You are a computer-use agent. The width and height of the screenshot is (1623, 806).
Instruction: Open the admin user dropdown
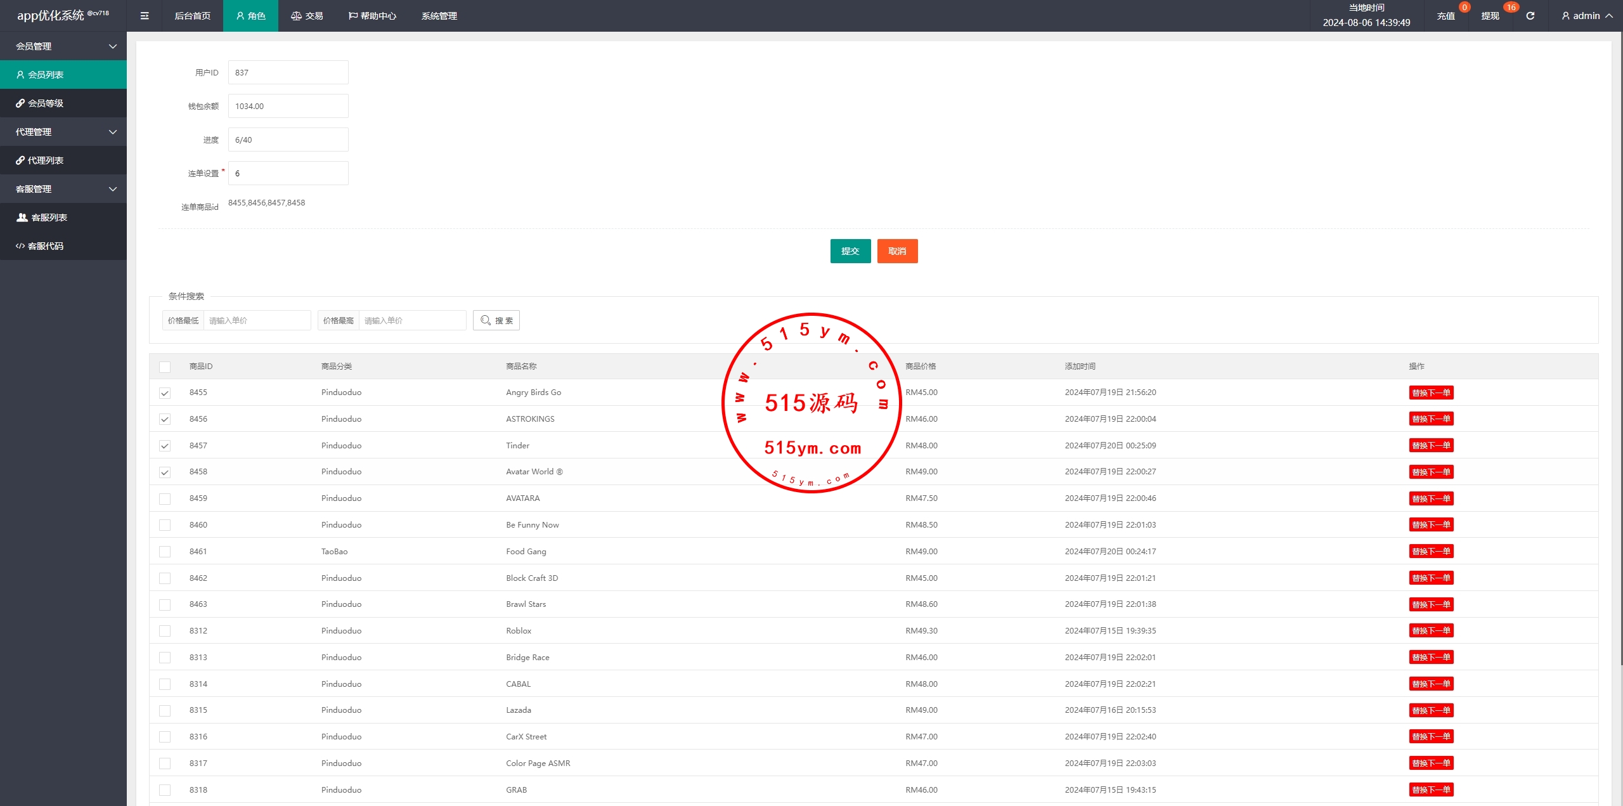[x=1586, y=16]
